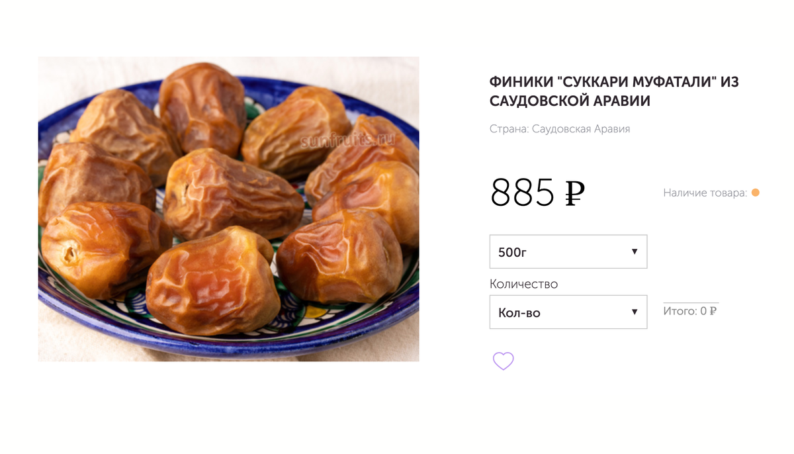Open the dates product photo
The width and height of the screenshot is (794, 454).
[x=228, y=209]
